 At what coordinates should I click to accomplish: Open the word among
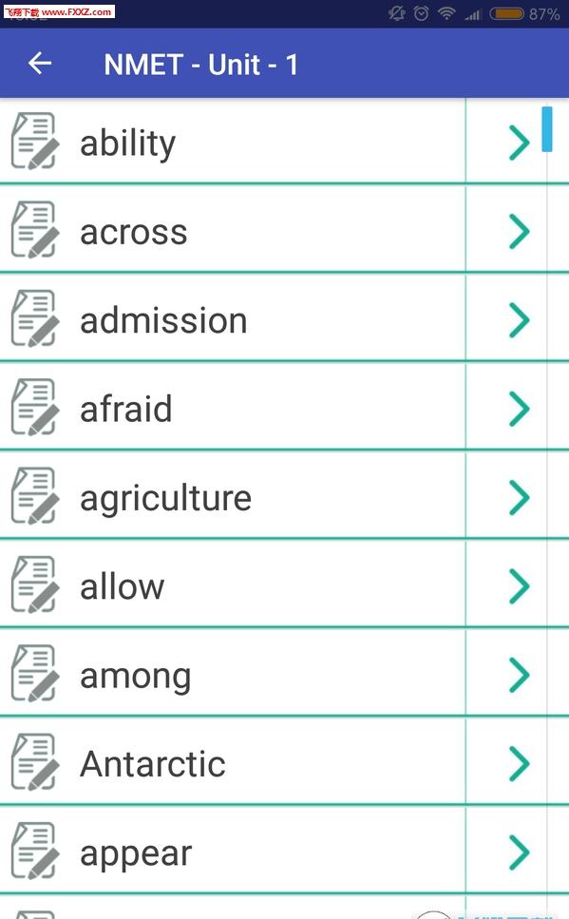point(136,677)
